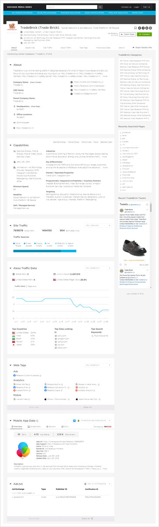Collapse the Alexa Traffic Data section

point(11,268)
